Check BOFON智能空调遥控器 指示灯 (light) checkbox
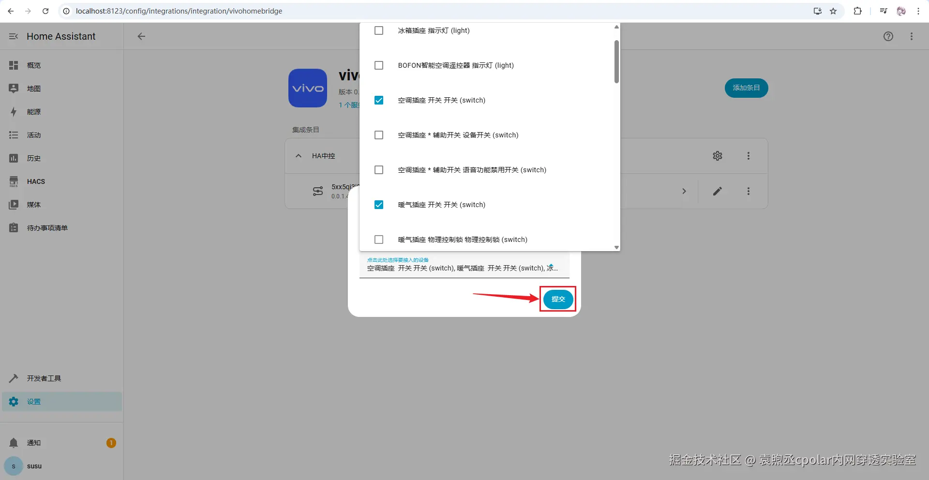Screen dimensions: 929x480 pos(379,65)
